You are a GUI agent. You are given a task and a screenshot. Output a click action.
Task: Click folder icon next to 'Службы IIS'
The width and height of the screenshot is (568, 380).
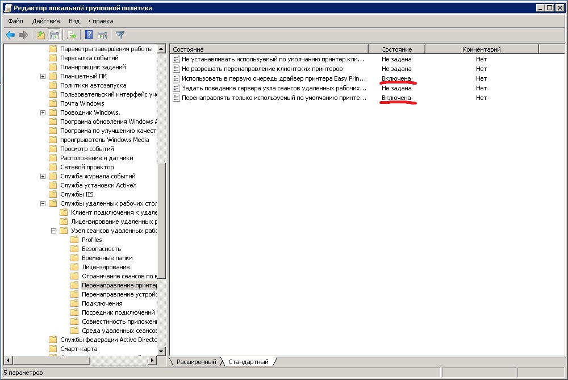(x=53, y=194)
